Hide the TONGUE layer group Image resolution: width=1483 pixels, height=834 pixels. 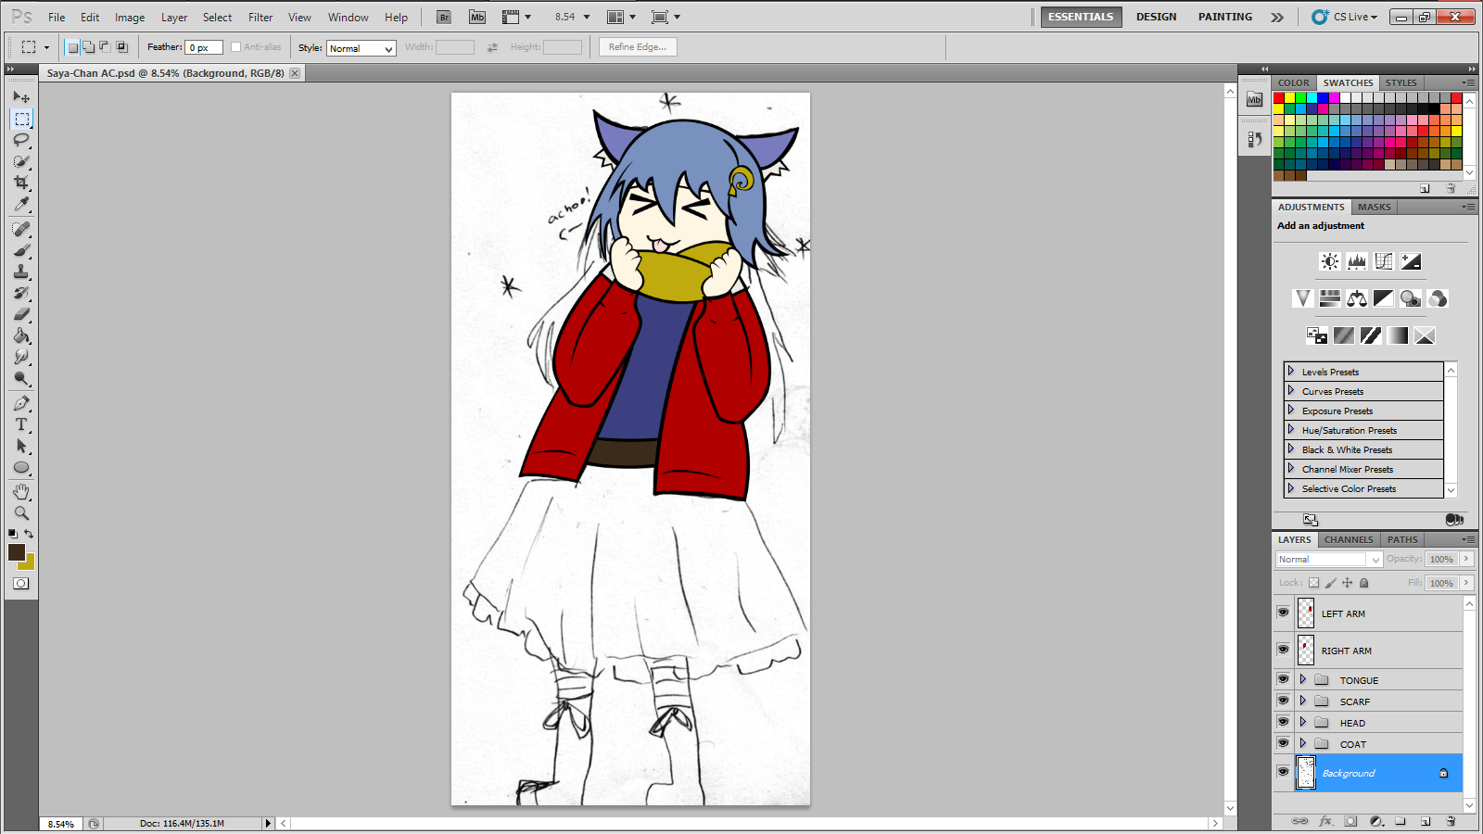[x=1283, y=679]
